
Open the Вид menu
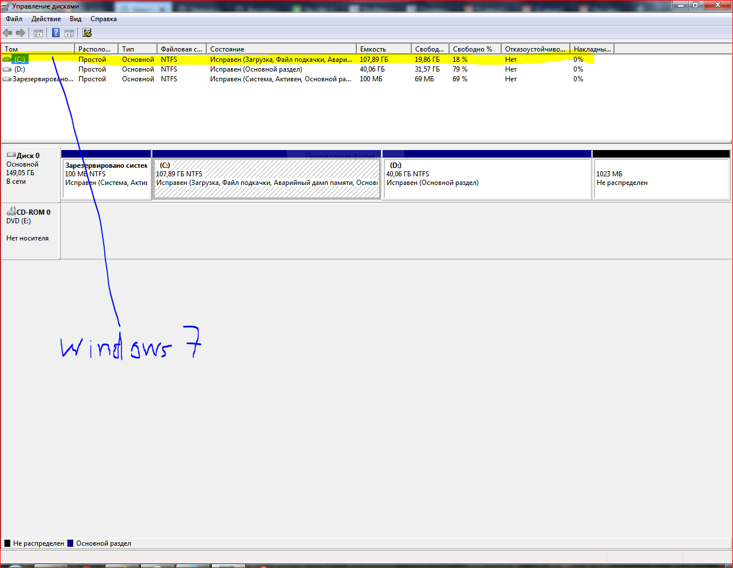[x=76, y=19]
